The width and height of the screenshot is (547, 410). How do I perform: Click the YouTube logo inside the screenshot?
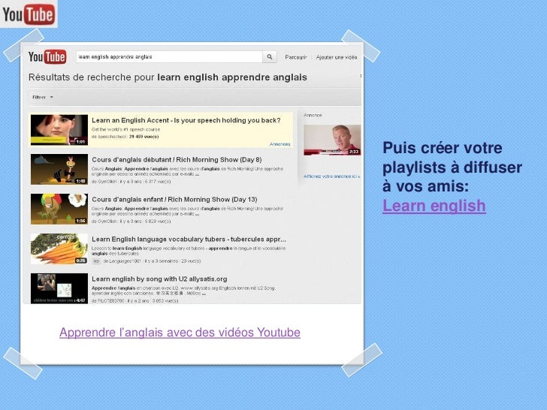(47, 57)
